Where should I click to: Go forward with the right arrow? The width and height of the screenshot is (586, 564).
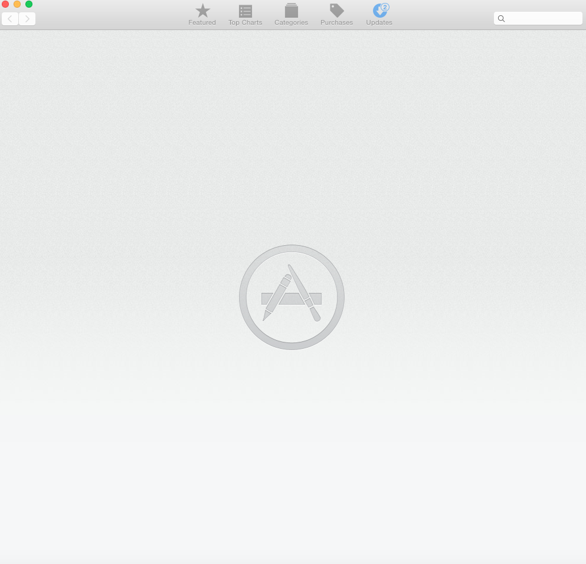(x=27, y=19)
